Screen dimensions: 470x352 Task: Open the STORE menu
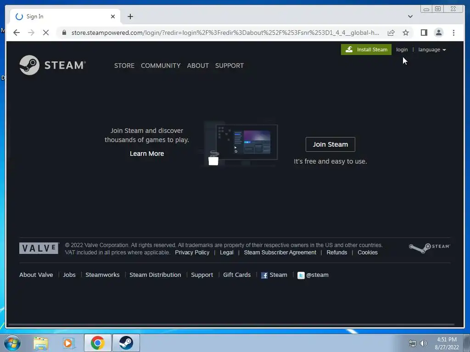pos(124,66)
